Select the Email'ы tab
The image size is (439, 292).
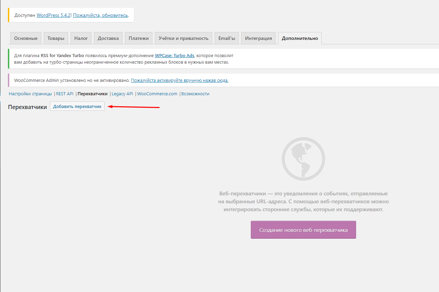(x=226, y=38)
